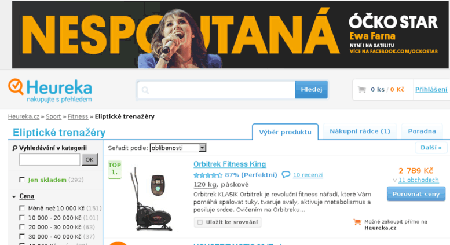Click the TOP 1. badge
This screenshot has width=450, height=245.
115,169
